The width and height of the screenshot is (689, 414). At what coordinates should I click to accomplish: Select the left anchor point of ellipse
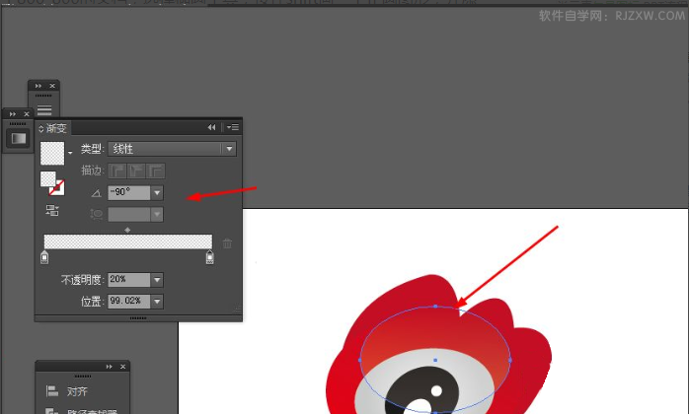360,360
